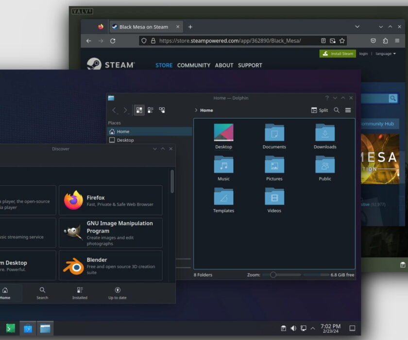Screen dimensions: 408x340
Task: Open the Steam language dropdown
Action: coord(386,53)
